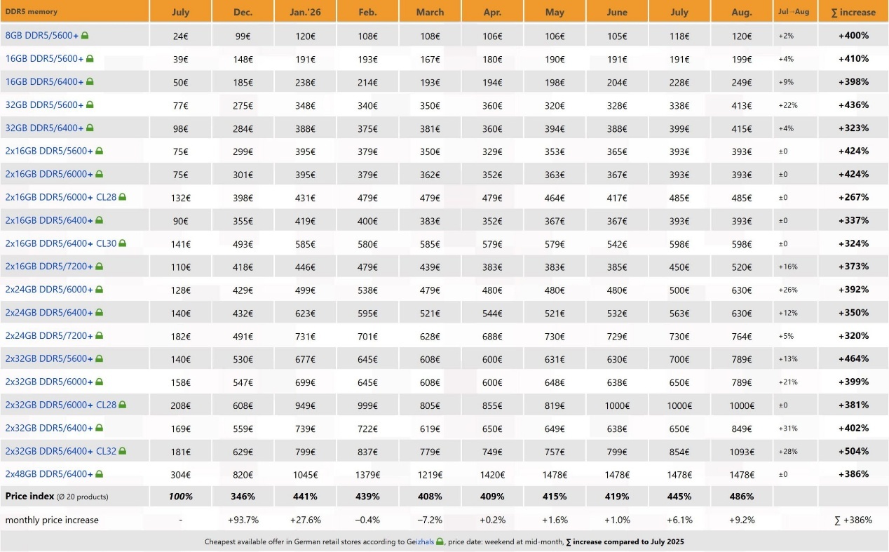Click lock icon after 2x32GB DDR5/6400+ CL32
Image resolution: width=889 pixels, height=552 pixels.
click(x=122, y=451)
